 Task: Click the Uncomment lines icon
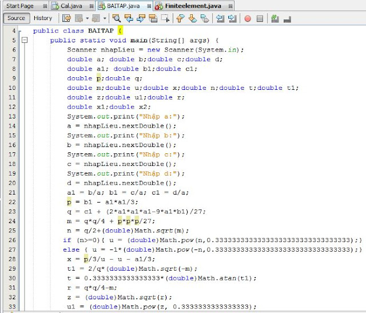287,19
